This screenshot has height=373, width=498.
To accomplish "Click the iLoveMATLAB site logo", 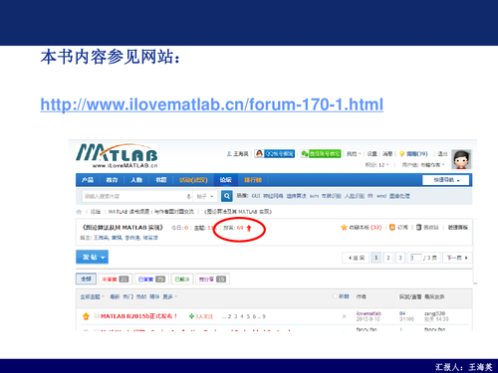I will [x=117, y=156].
